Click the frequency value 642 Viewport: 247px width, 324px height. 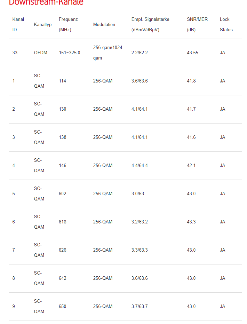tap(63, 278)
